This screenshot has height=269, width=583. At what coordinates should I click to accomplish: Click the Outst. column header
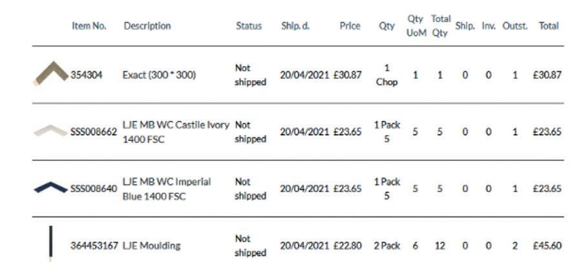(515, 26)
